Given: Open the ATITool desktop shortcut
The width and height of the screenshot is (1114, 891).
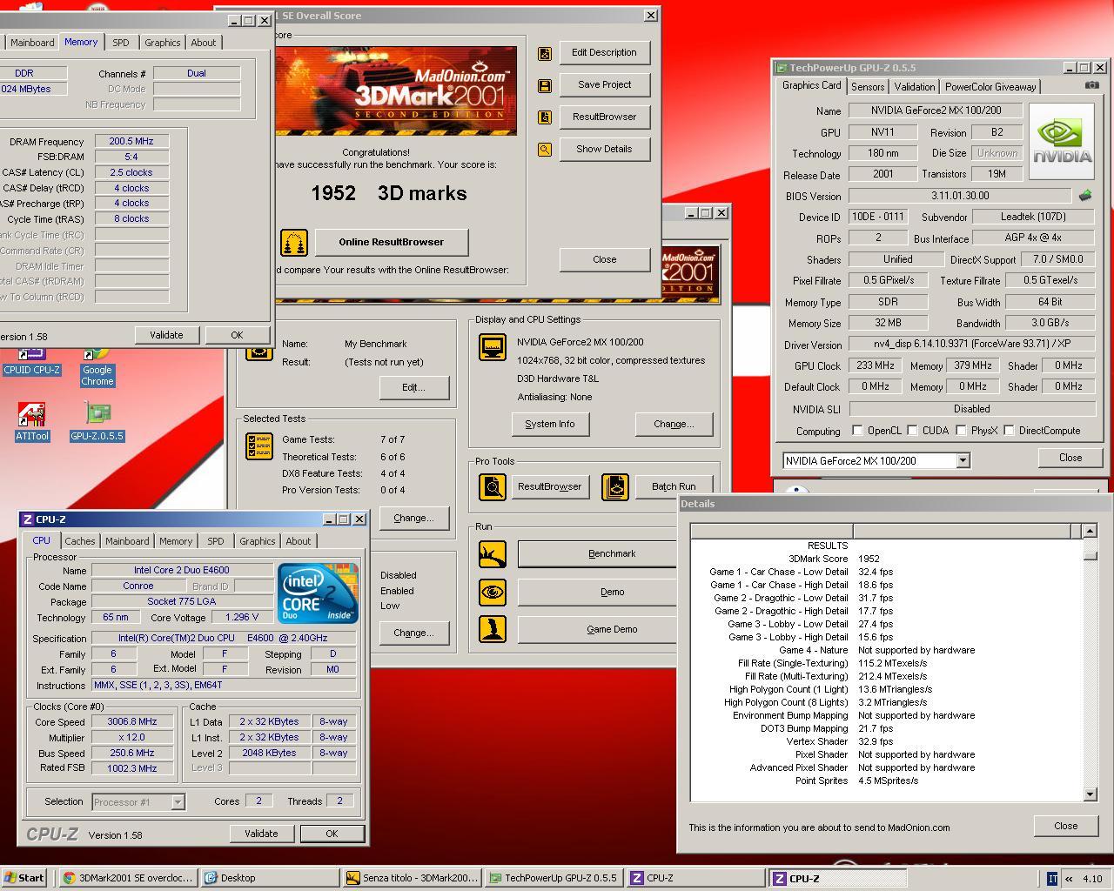Looking at the screenshot, I should tap(32, 422).
